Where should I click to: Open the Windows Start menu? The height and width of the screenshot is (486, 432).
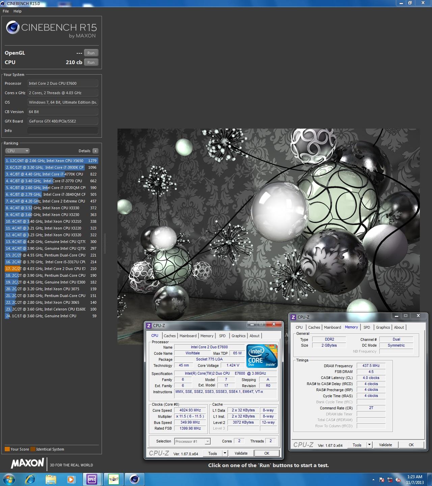click(9, 479)
